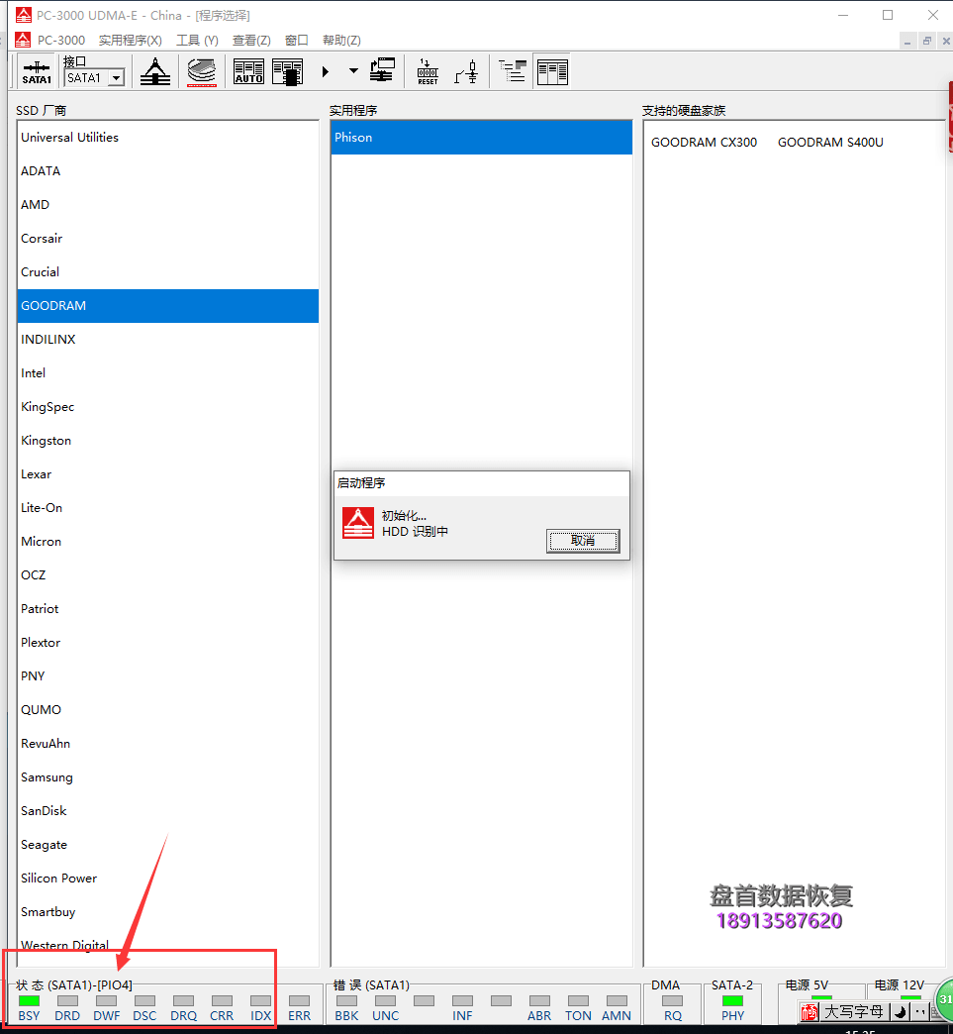The width and height of the screenshot is (953, 1034).
Task: Open the 帮助(Z) menu
Action: 341,41
